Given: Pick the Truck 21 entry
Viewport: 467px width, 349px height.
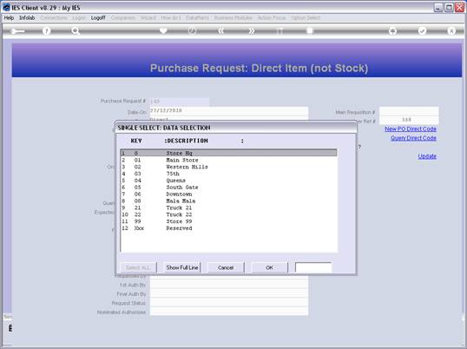Looking at the screenshot, I should click(x=229, y=207).
